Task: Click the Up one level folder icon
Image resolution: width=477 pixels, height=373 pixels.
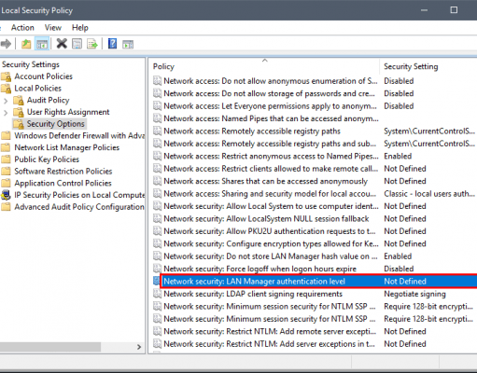Action: point(26,44)
